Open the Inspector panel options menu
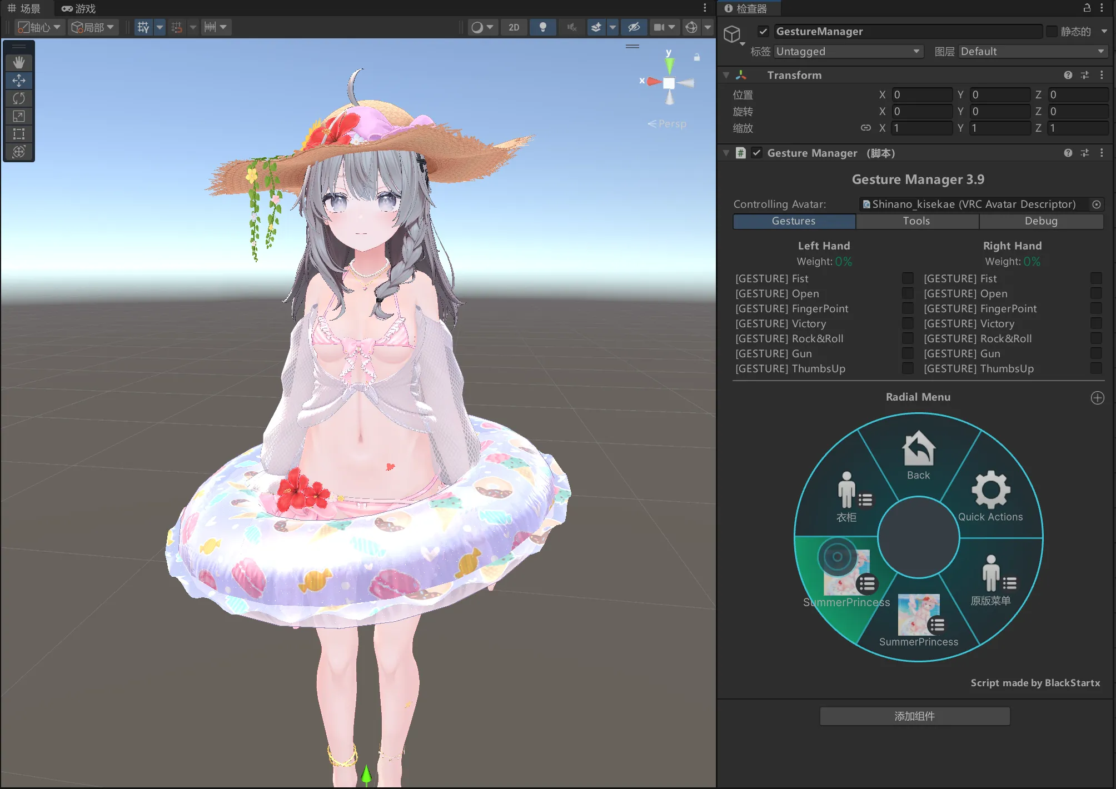1116x789 pixels. tap(1102, 8)
